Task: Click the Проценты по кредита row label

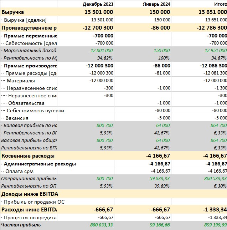Action: [30, 218]
